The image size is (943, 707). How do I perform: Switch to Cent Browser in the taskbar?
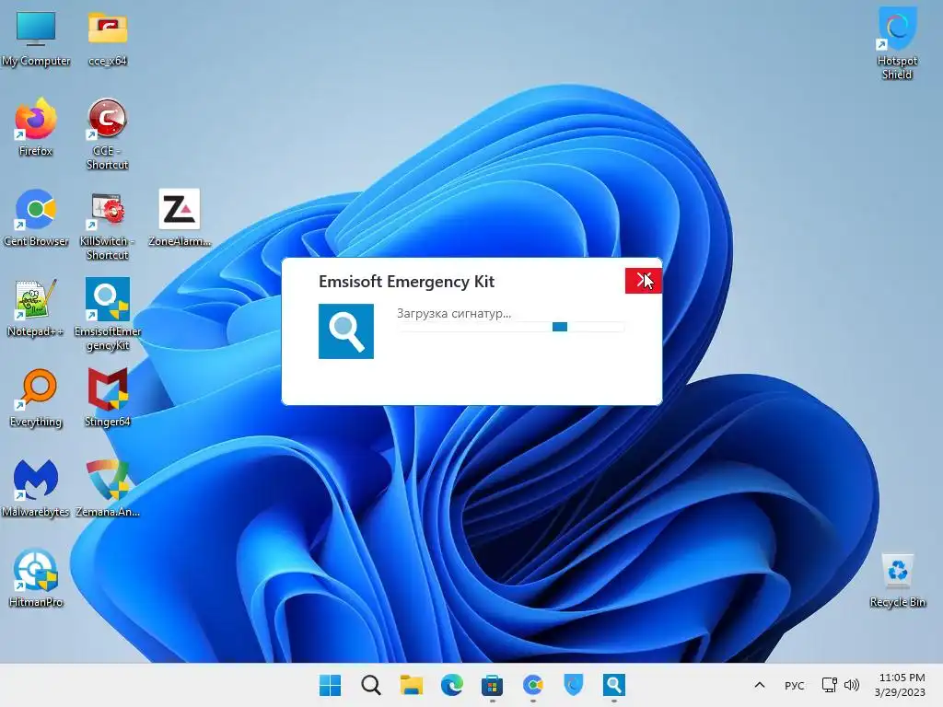533,685
